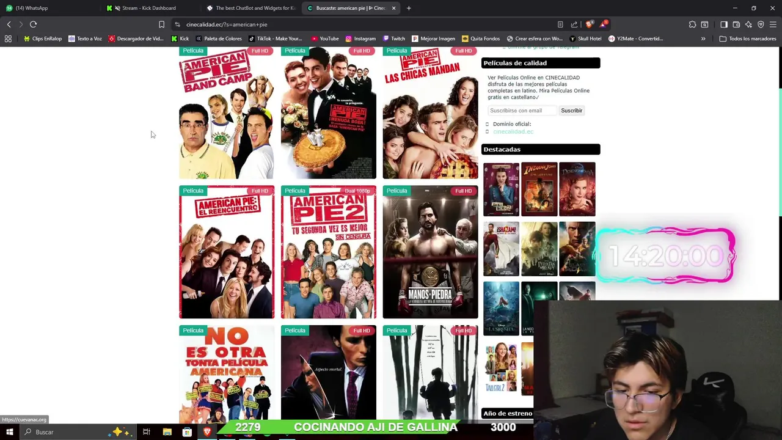Open Brave Shields lion icon
This screenshot has height=440, width=782.
[589, 24]
